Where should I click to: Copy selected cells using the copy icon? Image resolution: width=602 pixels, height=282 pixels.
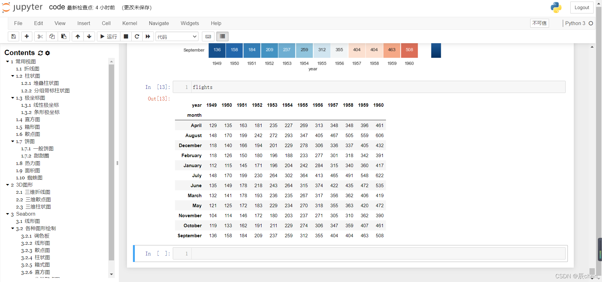pos(52,37)
